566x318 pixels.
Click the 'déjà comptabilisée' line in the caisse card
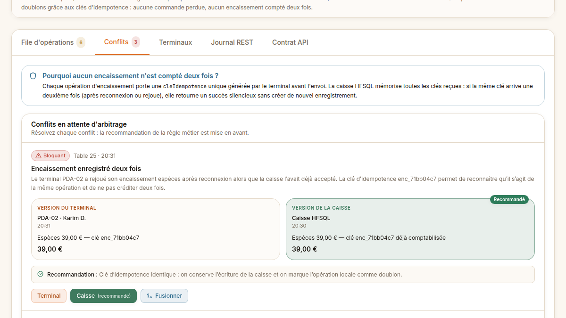(369, 238)
